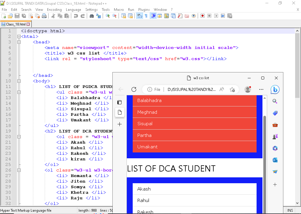Refresh the w3 css list browser page

coord(134,89)
